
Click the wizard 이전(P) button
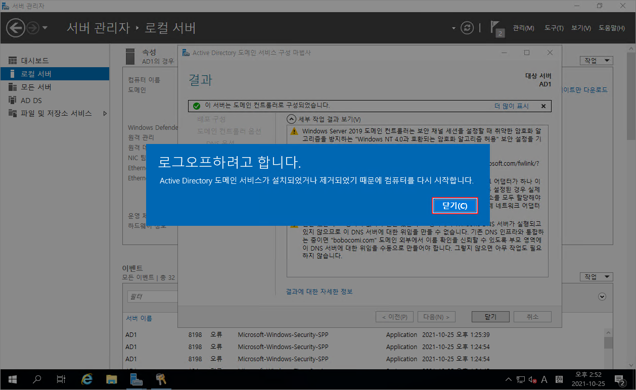395,317
